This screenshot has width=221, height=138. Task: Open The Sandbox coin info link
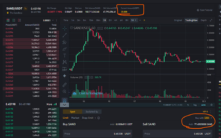click(16, 13)
